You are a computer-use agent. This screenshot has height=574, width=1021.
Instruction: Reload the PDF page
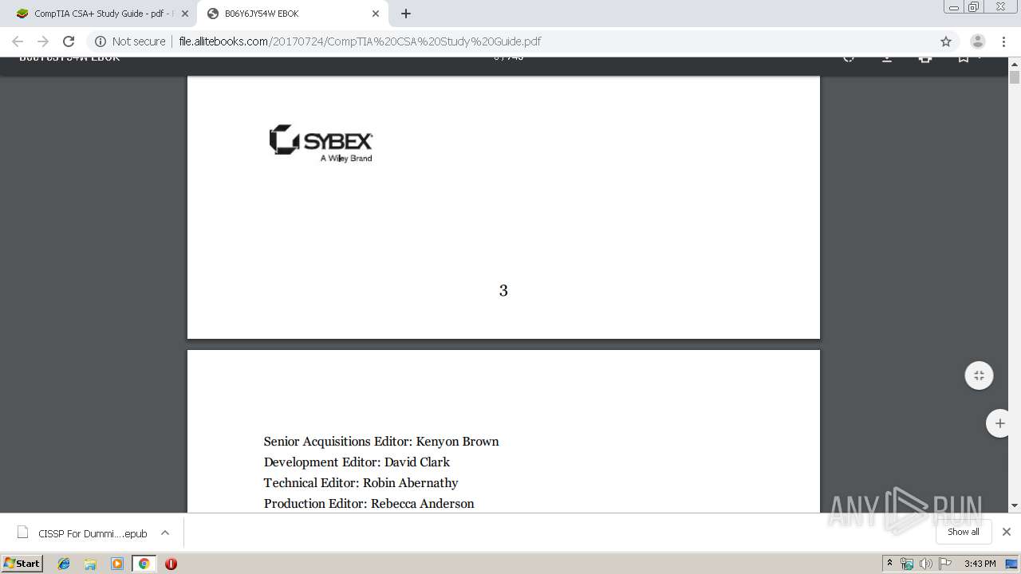69,41
